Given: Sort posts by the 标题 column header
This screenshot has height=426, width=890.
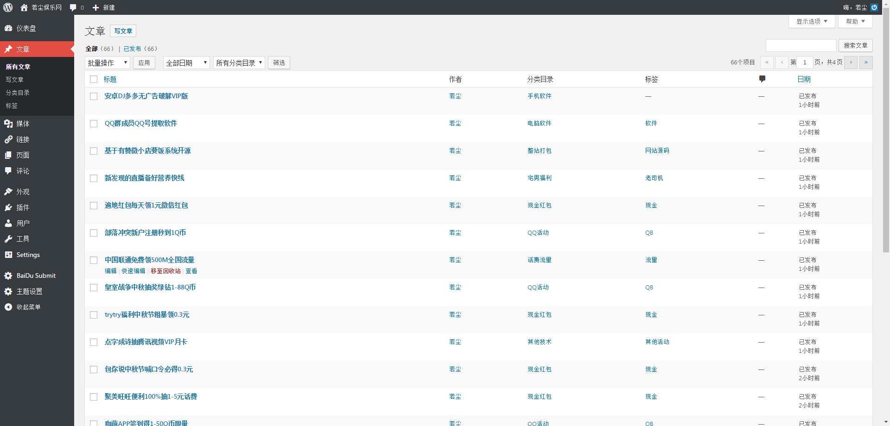Looking at the screenshot, I should [x=110, y=79].
